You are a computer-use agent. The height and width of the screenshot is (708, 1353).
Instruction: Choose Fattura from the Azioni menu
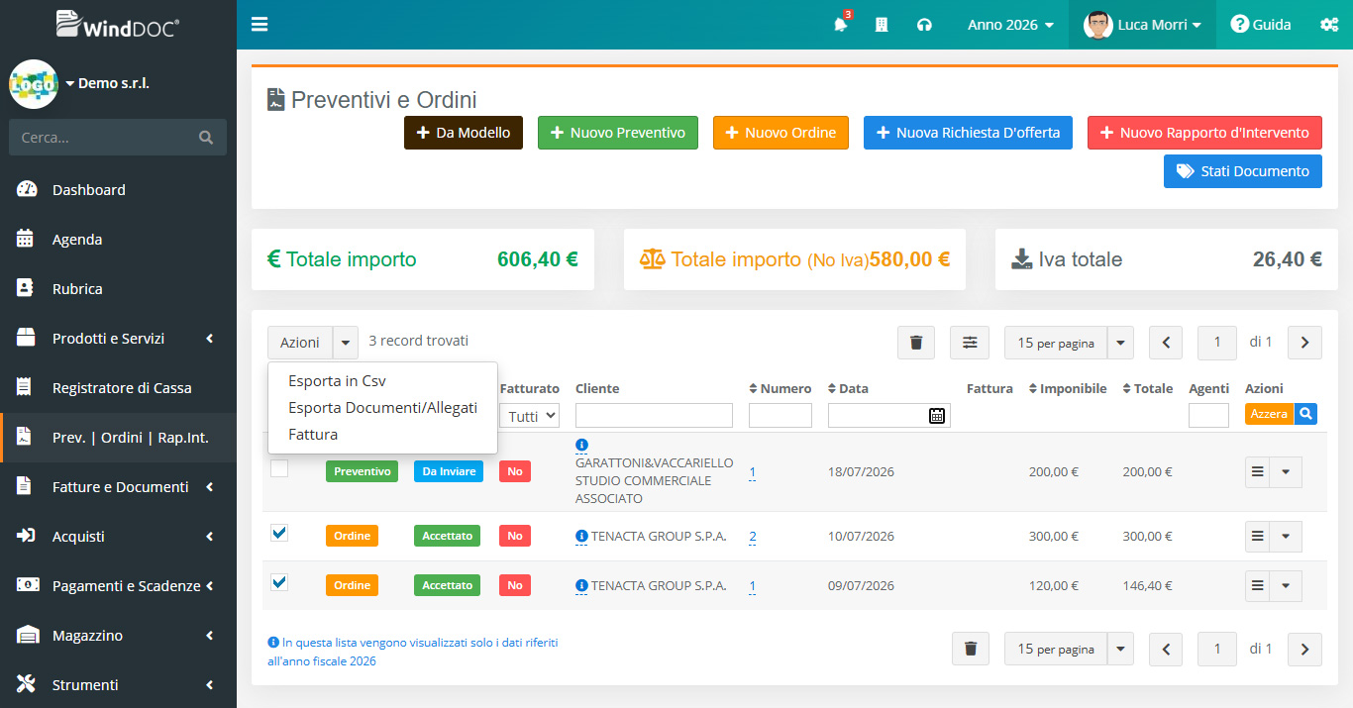pyautogui.click(x=313, y=435)
